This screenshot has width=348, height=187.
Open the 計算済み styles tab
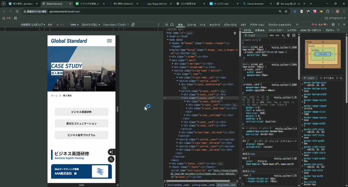260,30
